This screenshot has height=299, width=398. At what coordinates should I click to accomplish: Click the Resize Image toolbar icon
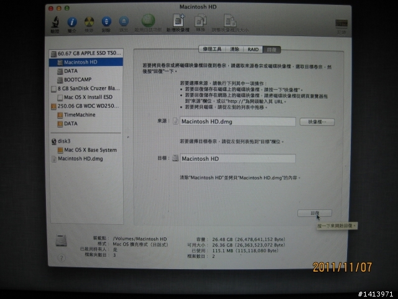(x=230, y=21)
